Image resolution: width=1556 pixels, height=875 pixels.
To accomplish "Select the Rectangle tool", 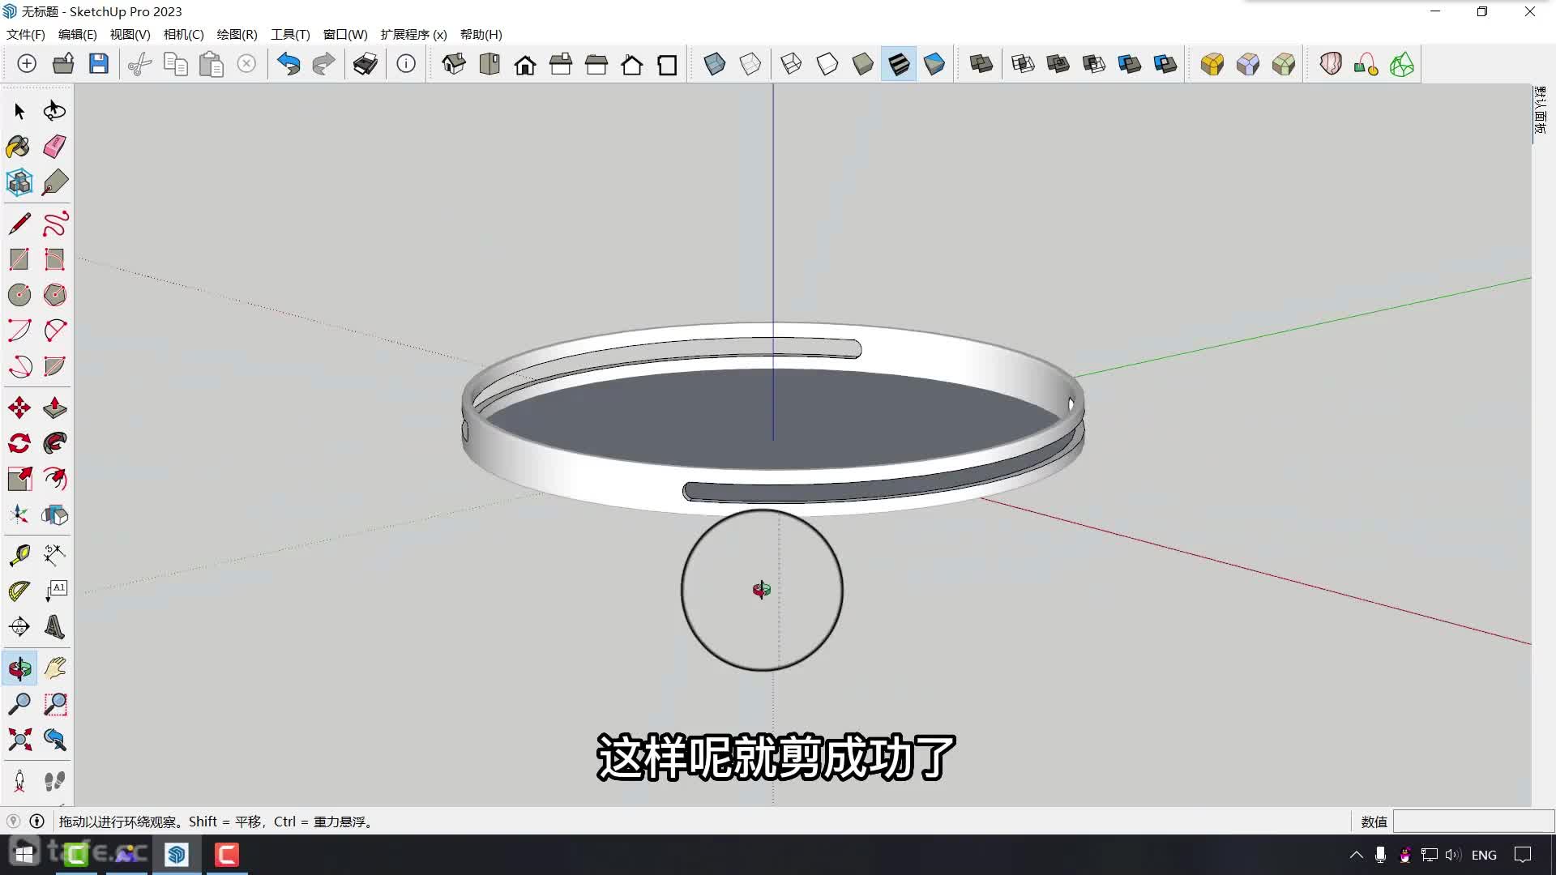I will tap(19, 258).
